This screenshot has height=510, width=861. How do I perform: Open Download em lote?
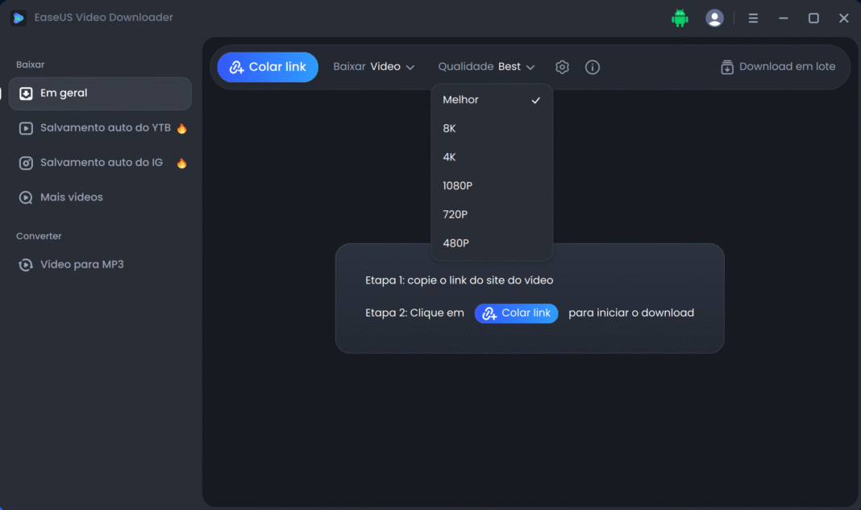pyautogui.click(x=776, y=67)
